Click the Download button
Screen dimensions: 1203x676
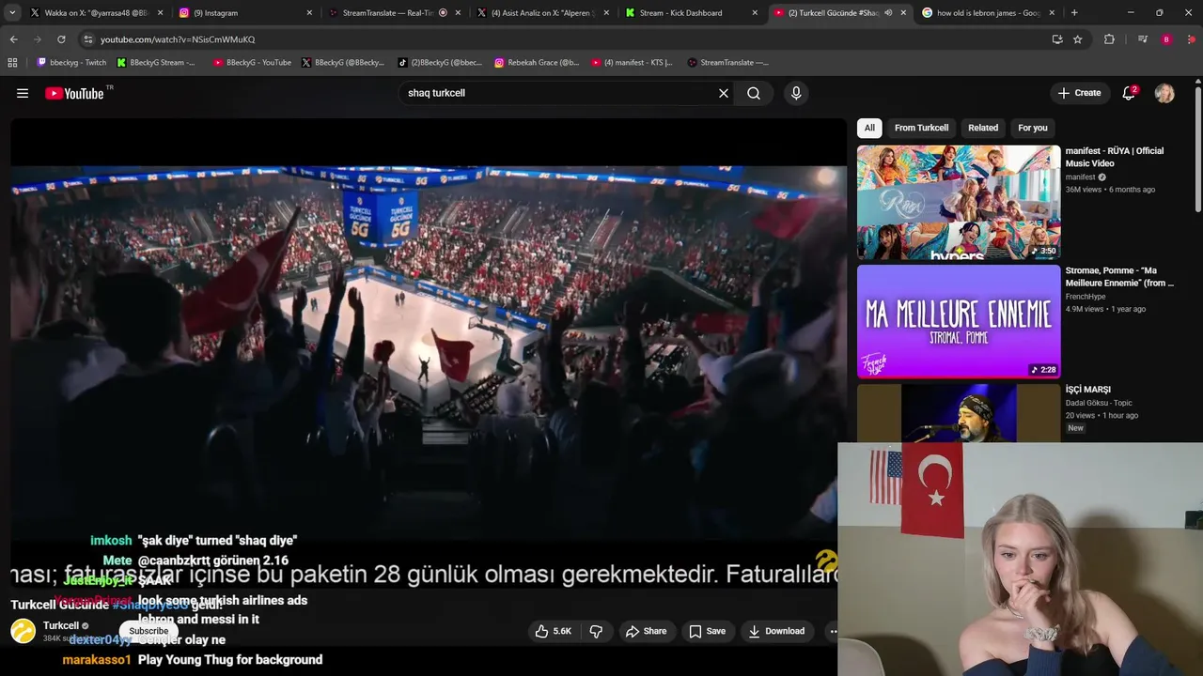[x=776, y=631]
